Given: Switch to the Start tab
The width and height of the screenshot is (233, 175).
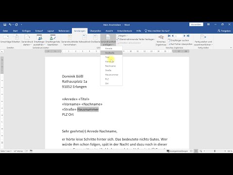Looking at the screenshot, I should [15, 31].
